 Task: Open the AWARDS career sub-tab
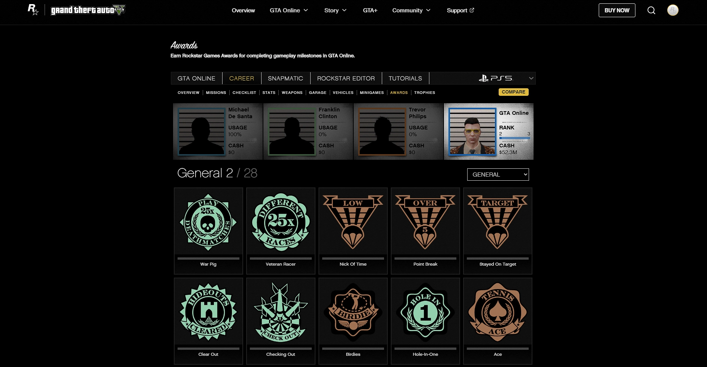(399, 92)
